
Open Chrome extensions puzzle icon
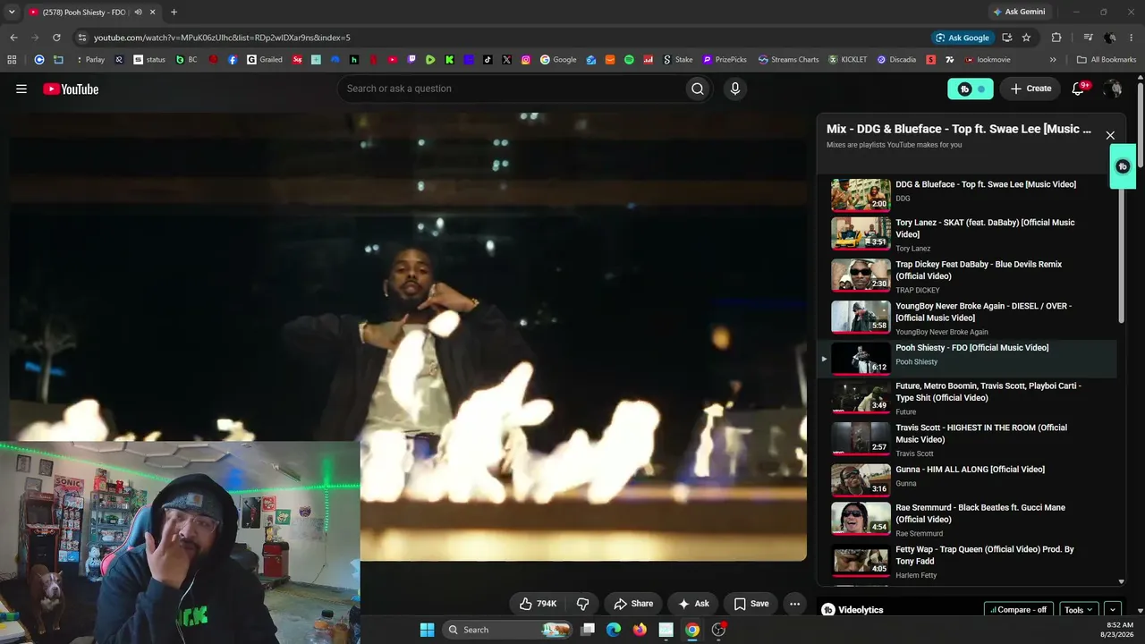(1056, 38)
